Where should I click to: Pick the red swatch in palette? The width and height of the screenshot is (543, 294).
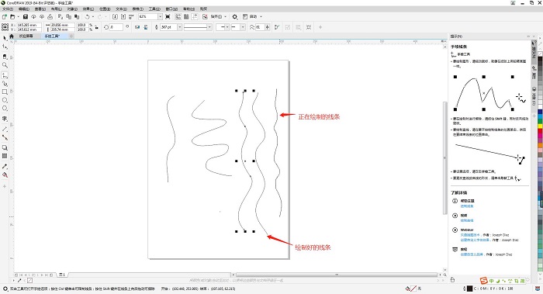click(540, 132)
